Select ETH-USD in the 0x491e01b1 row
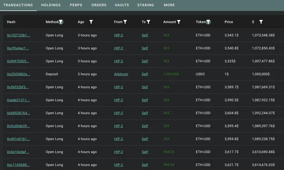The width and height of the screenshot is (284, 170). coord(203,139)
